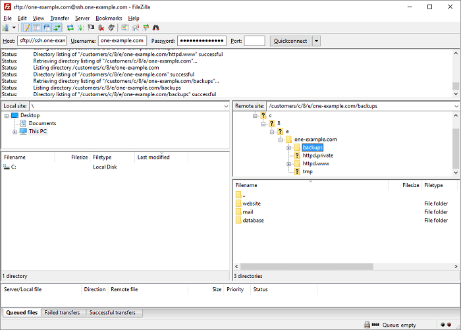Click the FileZilla logo in title bar

tap(7, 7)
